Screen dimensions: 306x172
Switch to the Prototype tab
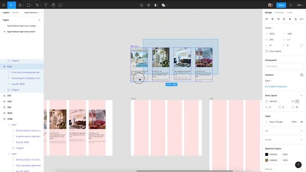click(x=279, y=12)
